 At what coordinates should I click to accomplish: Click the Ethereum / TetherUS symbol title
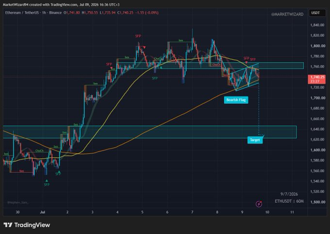[22, 13]
